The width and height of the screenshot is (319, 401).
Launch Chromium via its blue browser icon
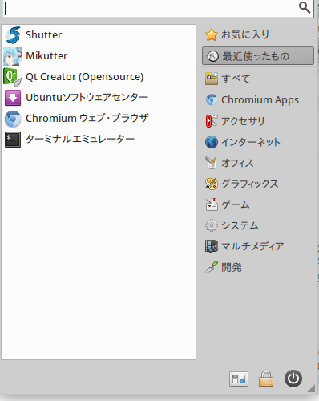point(13,119)
